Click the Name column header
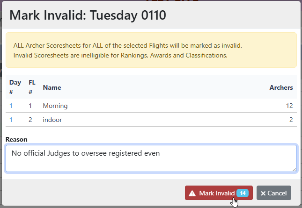 pyautogui.click(x=52, y=87)
